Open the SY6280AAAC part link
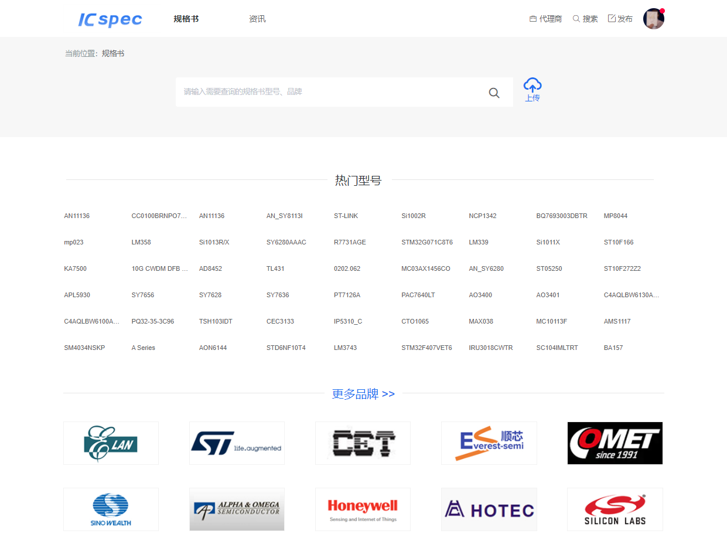 pyautogui.click(x=286, y=242)
